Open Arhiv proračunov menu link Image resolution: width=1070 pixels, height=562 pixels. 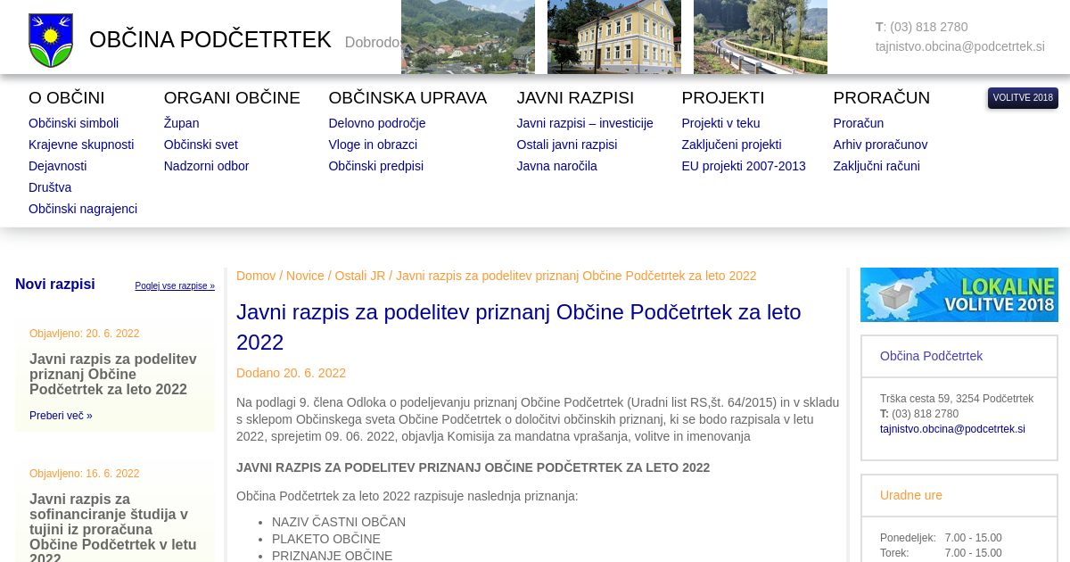(880, 145)
